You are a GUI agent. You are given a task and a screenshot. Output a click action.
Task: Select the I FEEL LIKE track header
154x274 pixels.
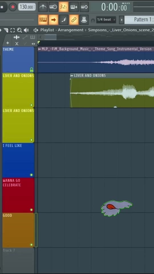18,160
